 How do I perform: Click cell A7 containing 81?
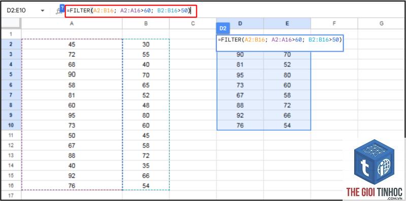pos(72,95)
